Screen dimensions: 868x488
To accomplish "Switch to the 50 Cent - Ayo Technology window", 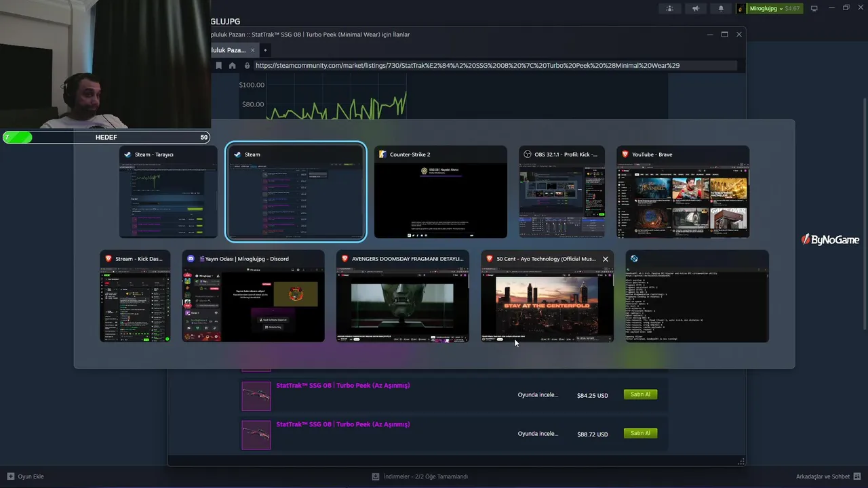I will pyautogui.click(x=547, y=296).
